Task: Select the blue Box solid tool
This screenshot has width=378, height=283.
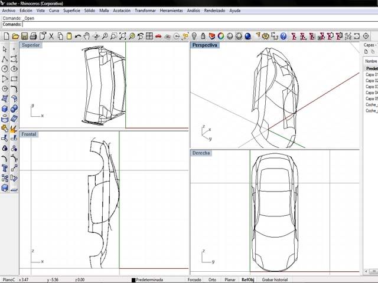Action: tap(5, 108)
